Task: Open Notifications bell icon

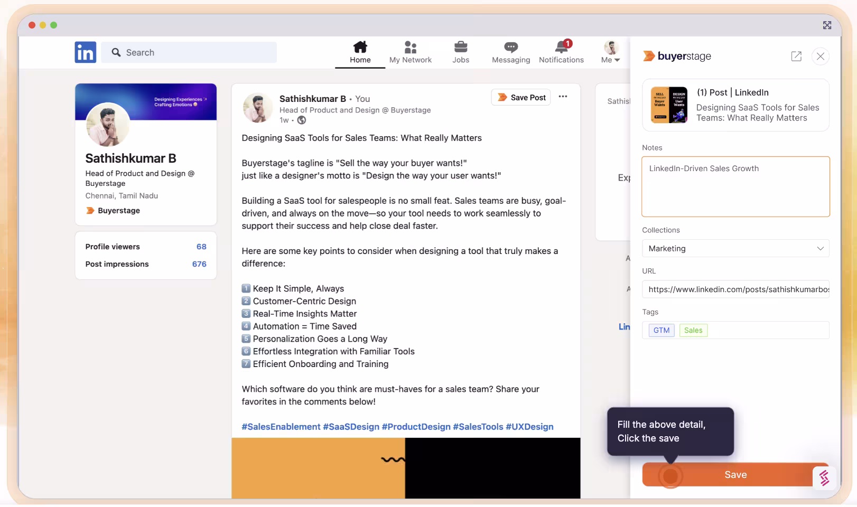Action: [x=561, y=48]
